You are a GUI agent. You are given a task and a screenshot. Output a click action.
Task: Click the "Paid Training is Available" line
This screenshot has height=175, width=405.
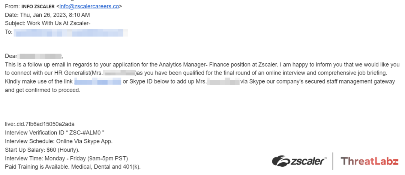pos(73,167)
